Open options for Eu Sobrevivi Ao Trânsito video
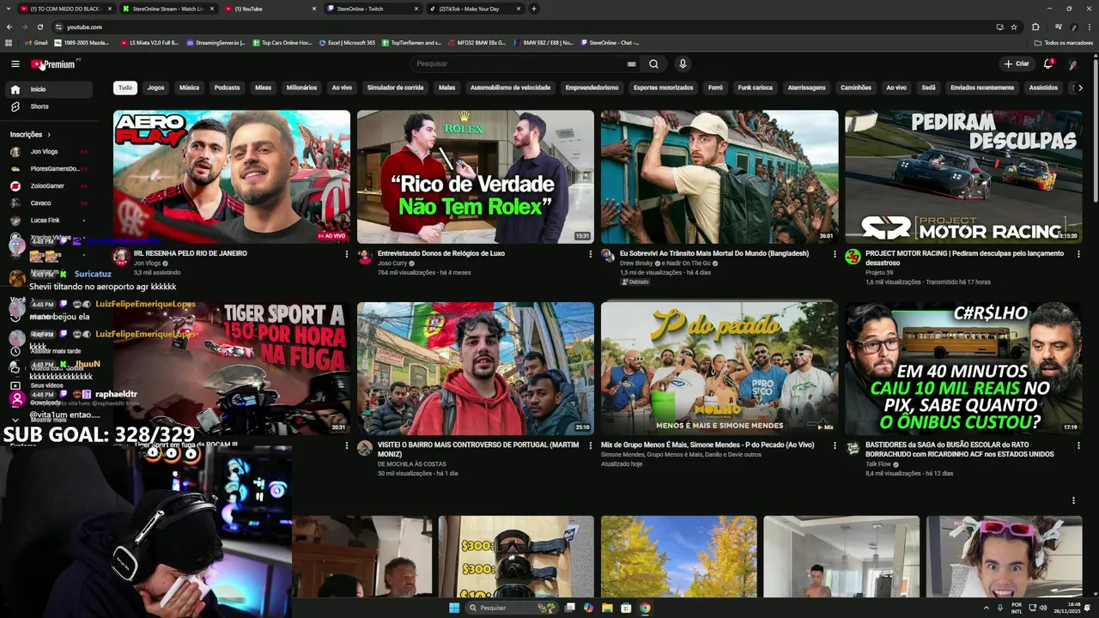This screenshot has height=618, width=1099. (x=835, y=254)
